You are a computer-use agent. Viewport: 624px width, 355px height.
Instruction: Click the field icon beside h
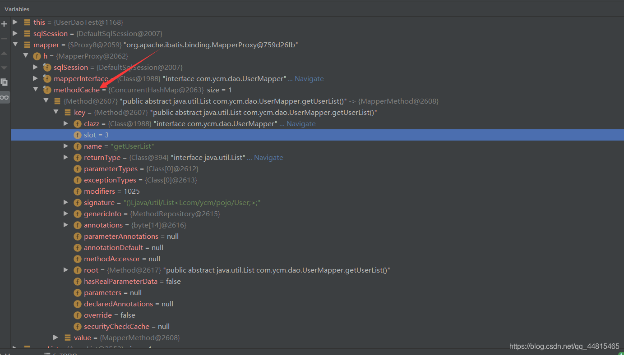[37, 56]
